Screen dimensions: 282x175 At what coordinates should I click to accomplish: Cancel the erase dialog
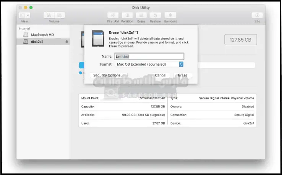pos(160,75)
